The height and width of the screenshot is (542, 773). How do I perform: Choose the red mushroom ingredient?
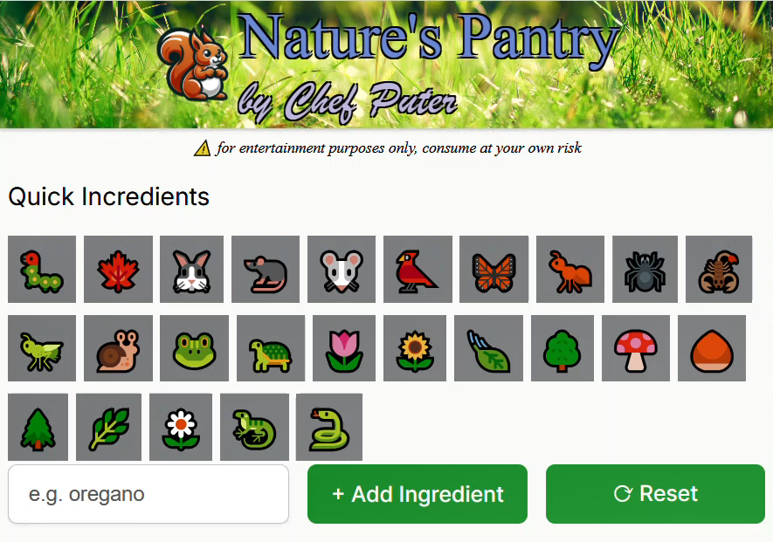(x=636, y=348)
